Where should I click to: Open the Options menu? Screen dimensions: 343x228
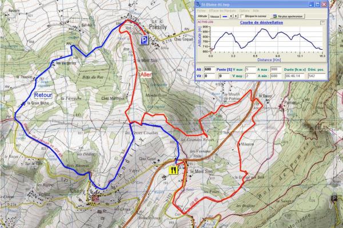click(x=244, y=11)
